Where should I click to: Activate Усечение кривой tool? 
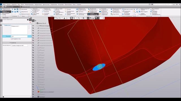click(46, 14)
